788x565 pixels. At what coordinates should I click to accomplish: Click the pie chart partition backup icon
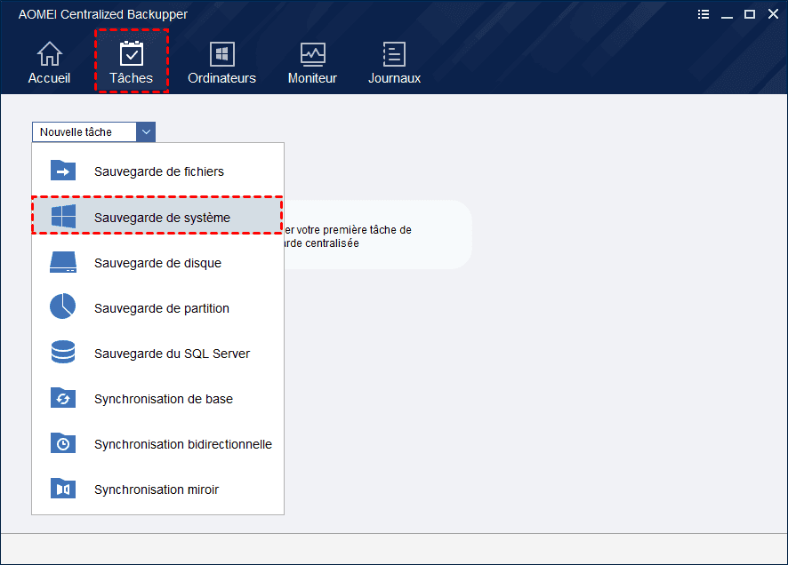point(63,306)
